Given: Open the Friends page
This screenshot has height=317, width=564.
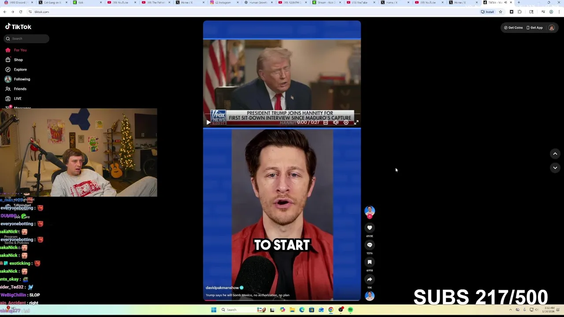Looking at the screenshot, I should coord(16,89).
